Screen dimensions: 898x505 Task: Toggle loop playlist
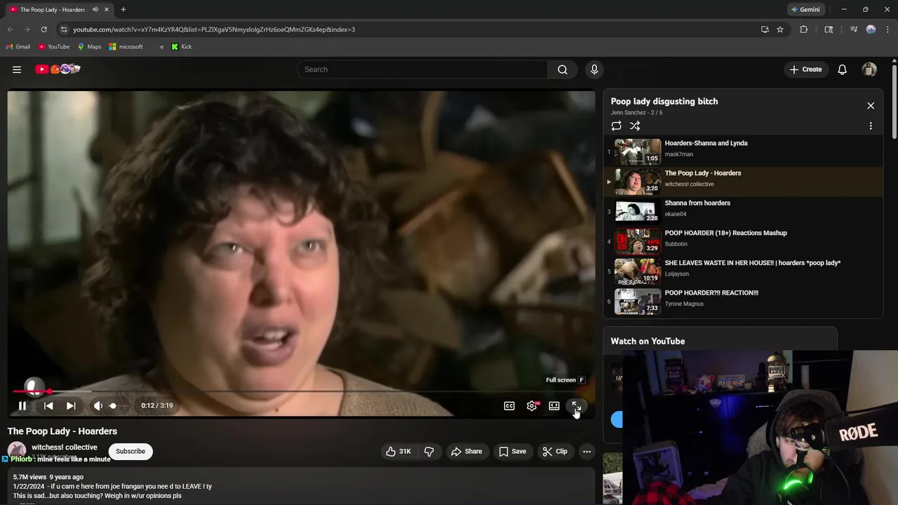click(616, 126)
